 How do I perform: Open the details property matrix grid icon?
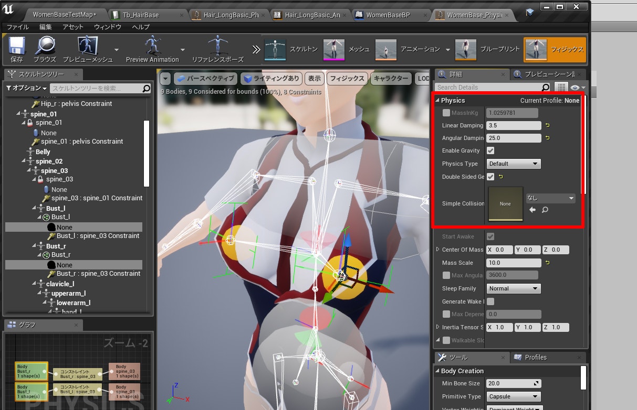561,87
